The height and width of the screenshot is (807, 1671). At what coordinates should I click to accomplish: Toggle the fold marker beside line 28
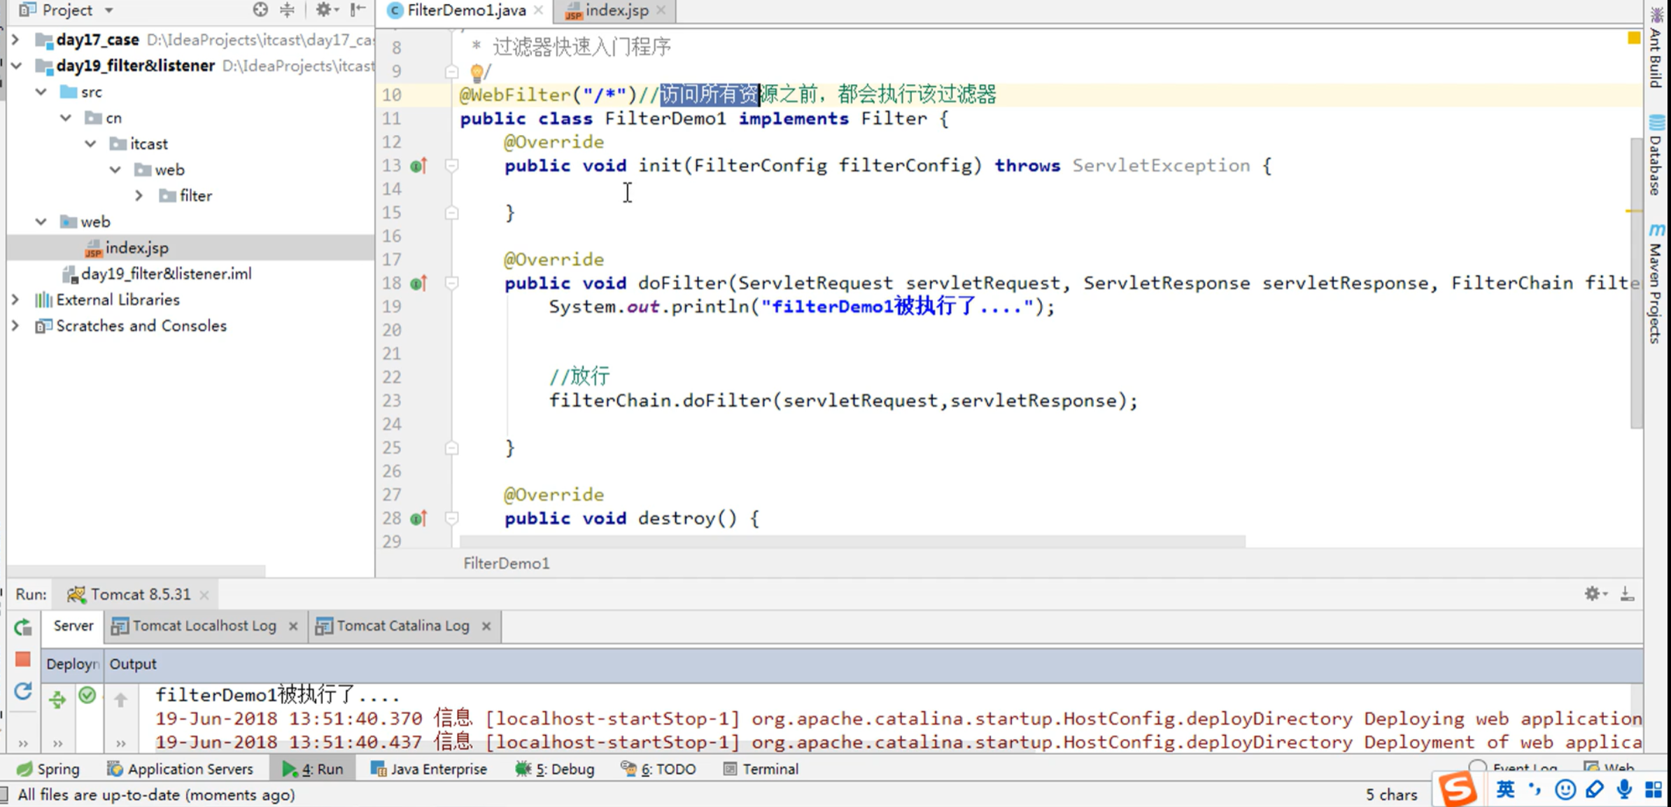coord(452,519)
